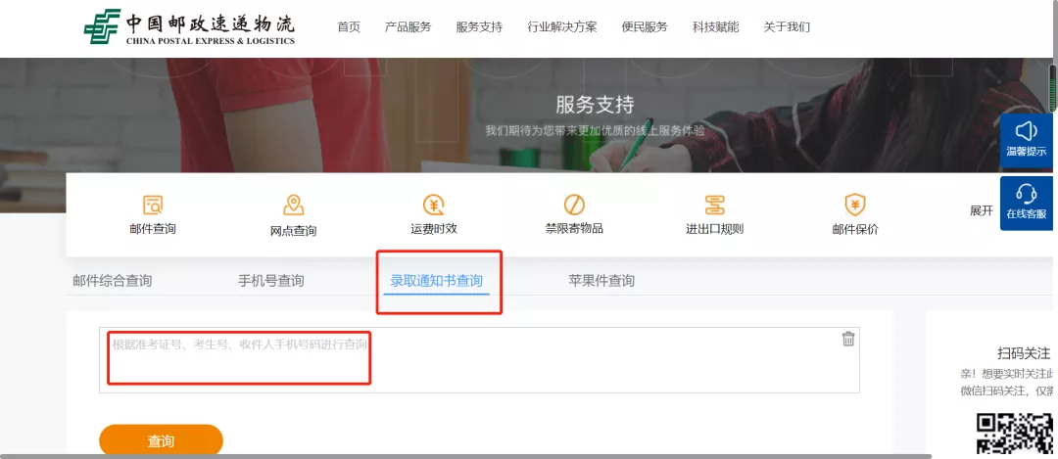Select the 录取通知书查询 tab
Screen dimensions: 1058x459
coord(437,281)
